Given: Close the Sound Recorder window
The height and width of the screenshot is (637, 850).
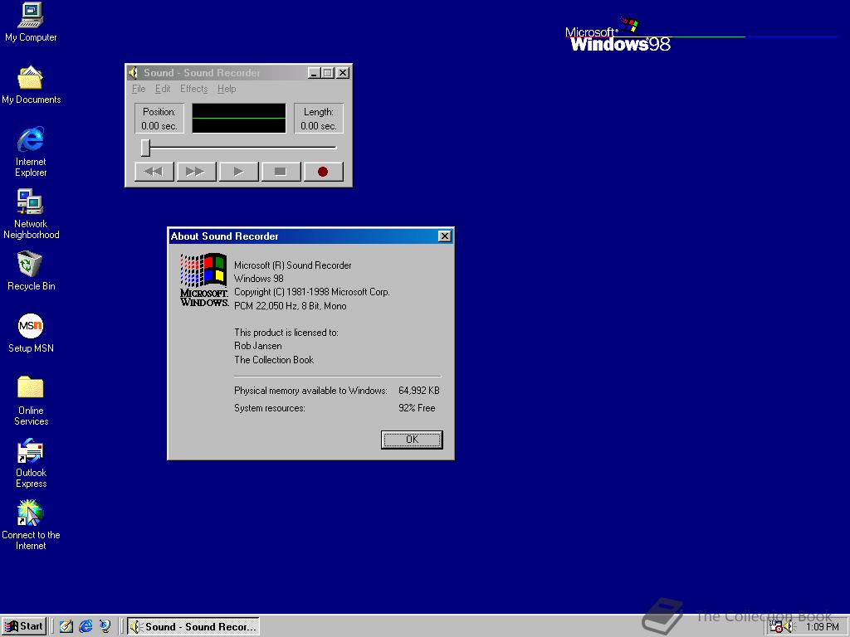Looking at the screenshot, I should tap(343, 73).
